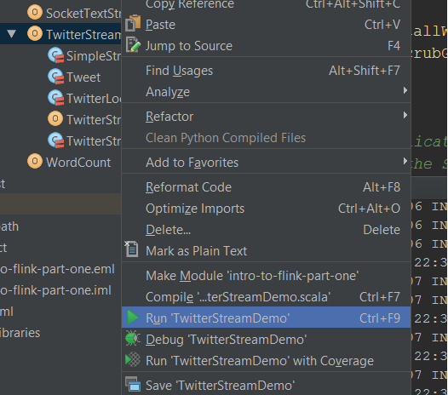The height and width of the screenshot is (395, 448).
Task: Select the file ending in flink-part-one.eml
Action: [57, 269]
